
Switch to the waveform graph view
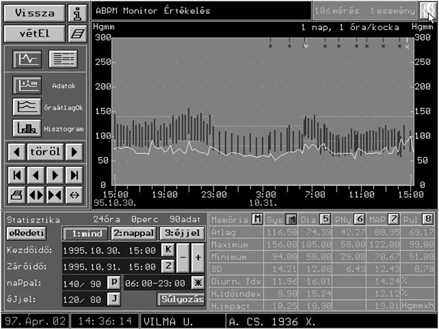(x=27, y=59)
